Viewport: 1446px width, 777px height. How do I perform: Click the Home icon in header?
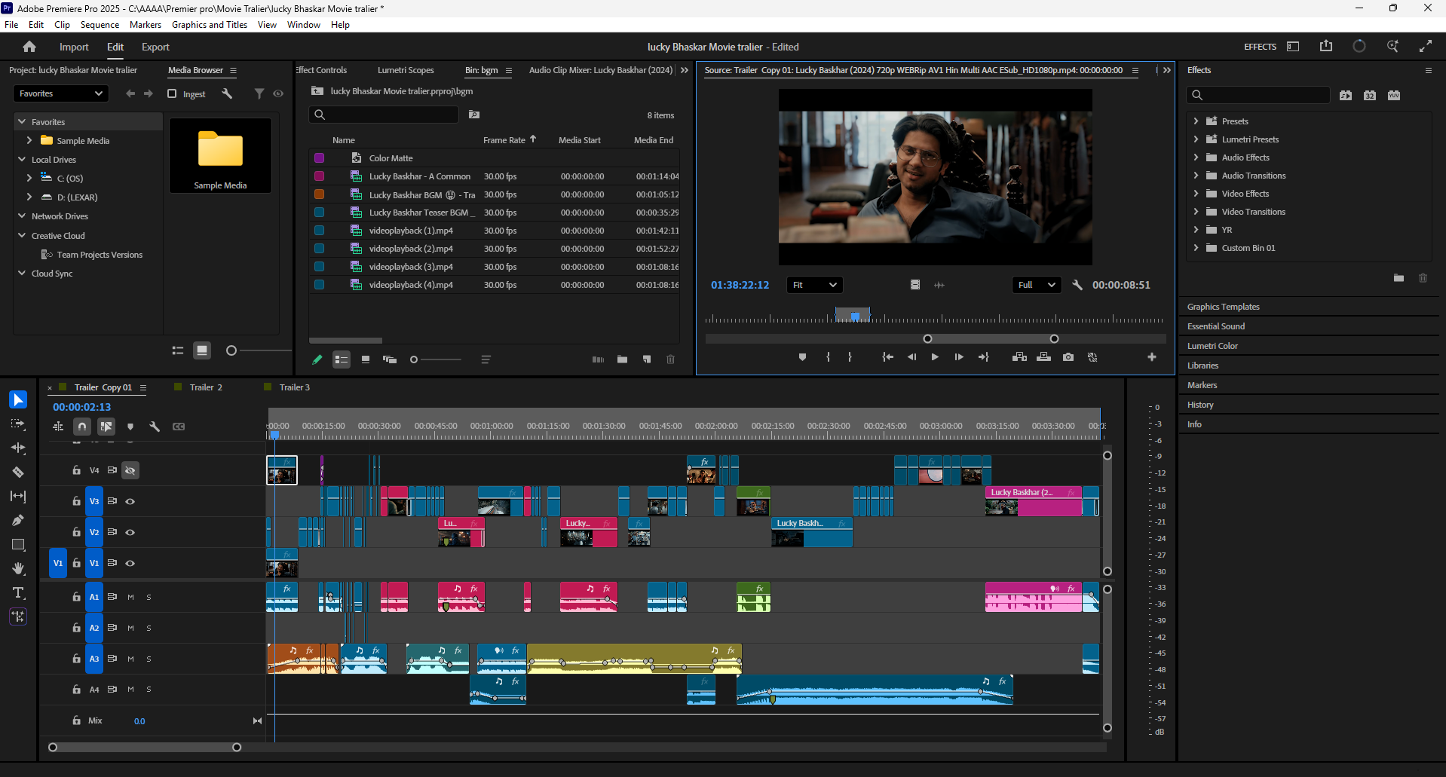(29, 47)
